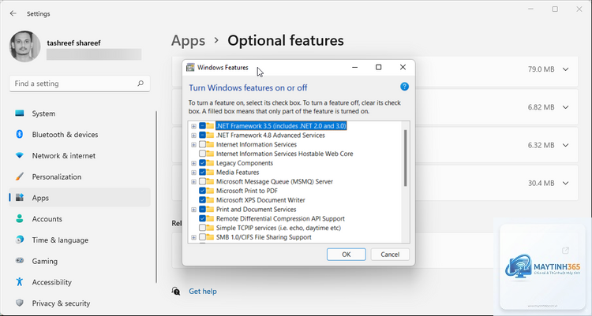
Task: Uncheck the Microsoft Print to PDF checkbox
Action: tap(202, 191)
